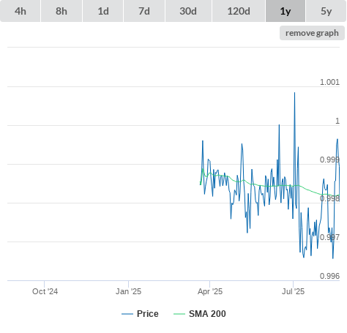The image size is (347, 333).
Task: Click the active 1y range tab
Action: pyautogui.click(x=286, y=11)
